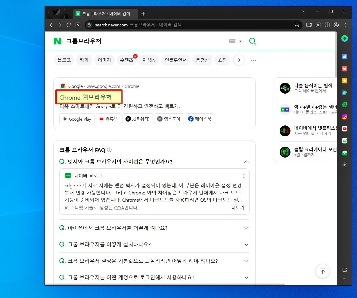This screenshot has width=357, height=298.
Task: Select the 카페 search tab
Action: tap(84, 60)
